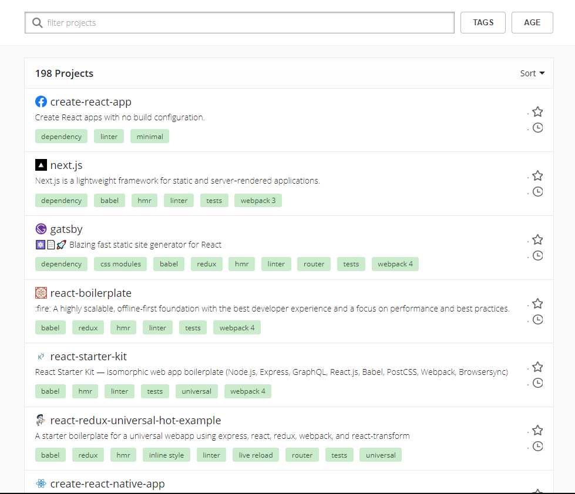
Task: Star the create-react-app project
Action: 537,111
